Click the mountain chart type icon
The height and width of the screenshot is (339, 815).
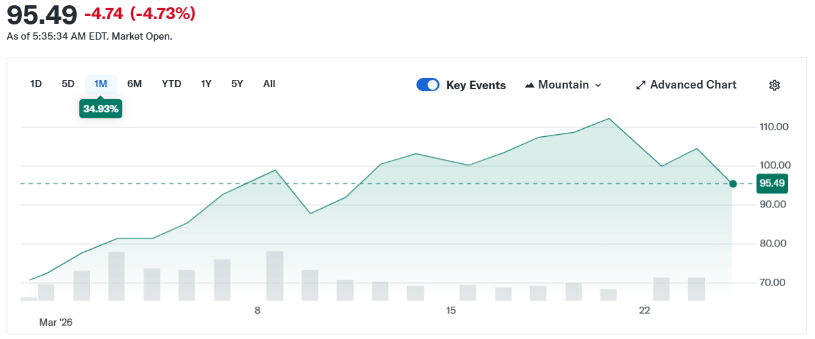tap(529, 85)
